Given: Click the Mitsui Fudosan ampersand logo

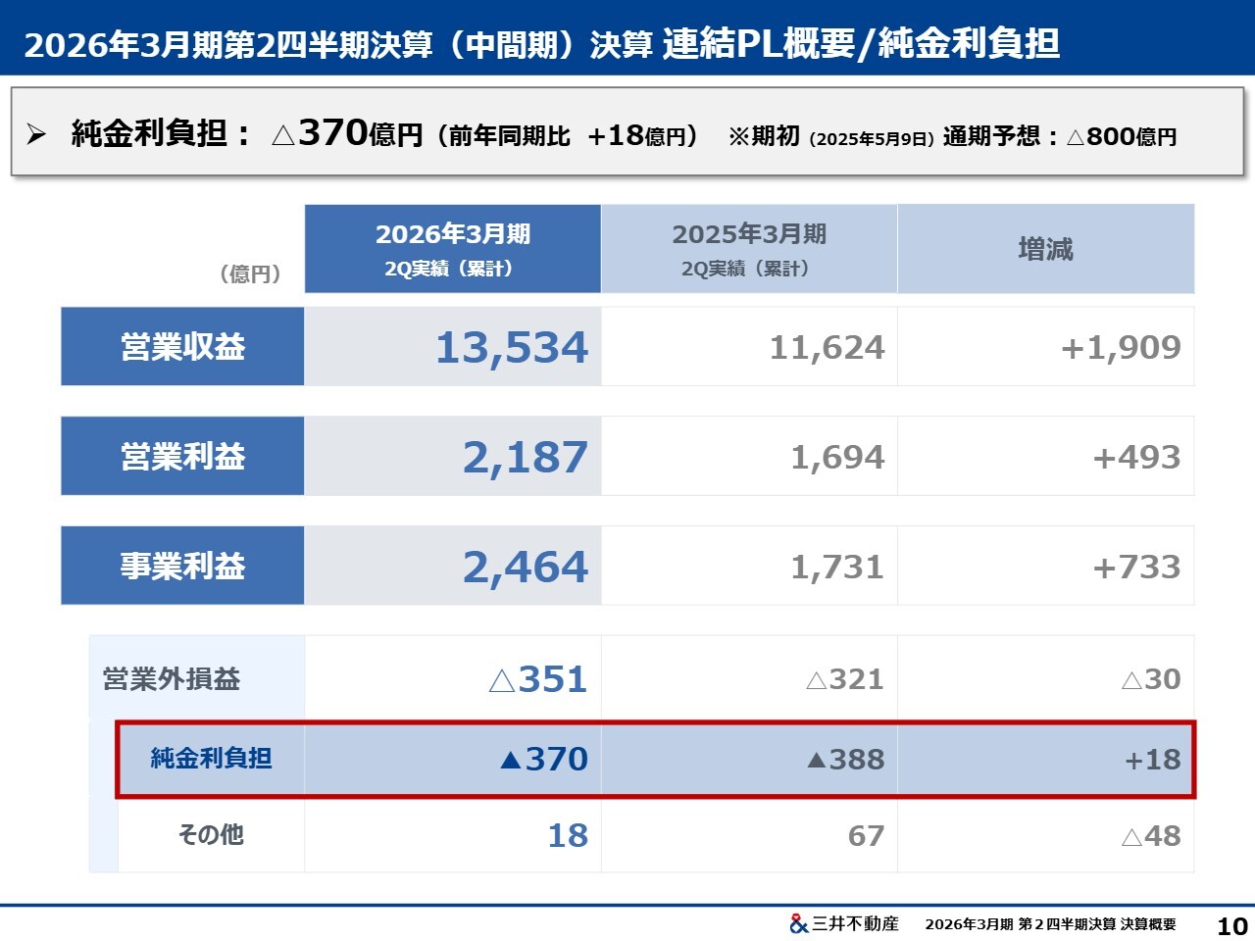Looking at the screenshot, I should pyautogui.click(x=798, y=923).
